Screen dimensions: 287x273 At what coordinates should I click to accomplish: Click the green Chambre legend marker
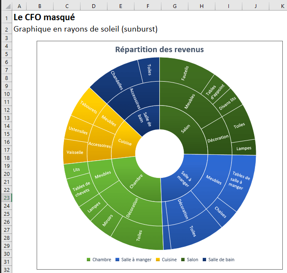point(89,260)
